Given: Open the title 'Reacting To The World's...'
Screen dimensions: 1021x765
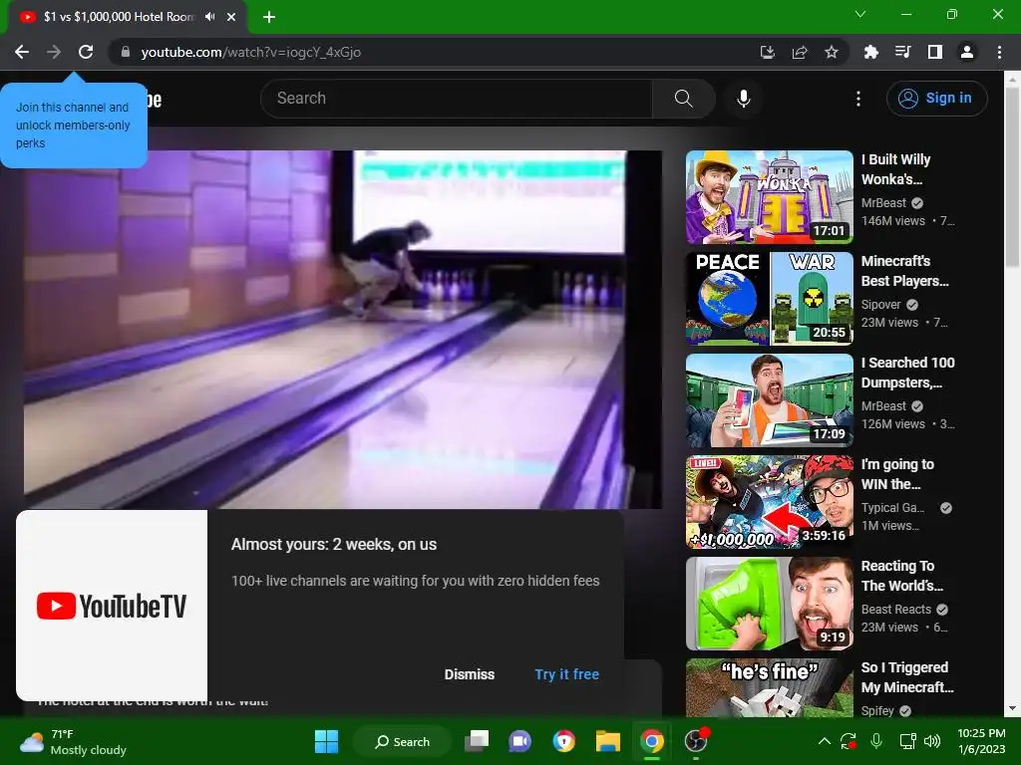Looking at the screenshot, I should 901,575.
